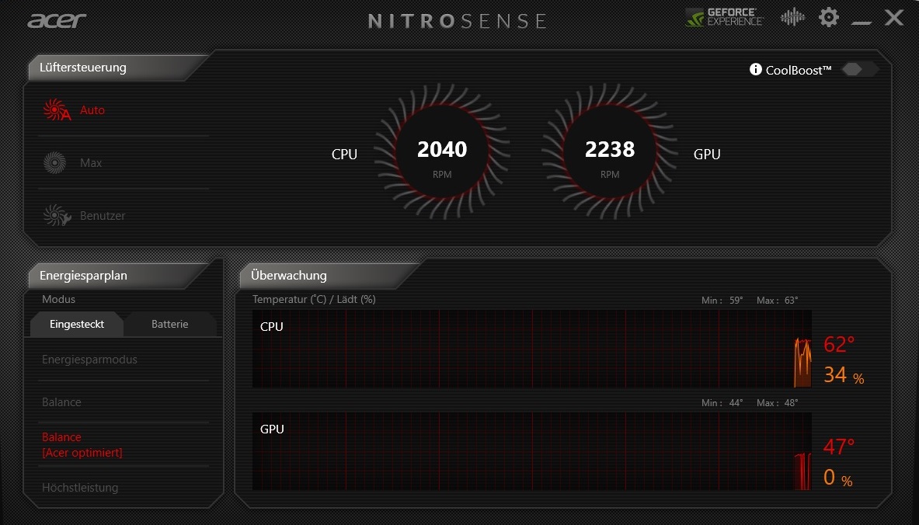Toggle the CoolBoost switch
This screenshot has width=919, height=525.
click(860, 69)
